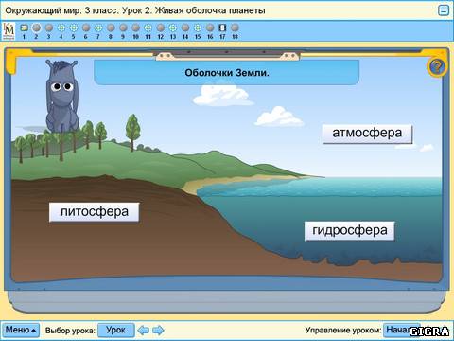Open the Урок lesson selector
This screenshot has height=341, width=454.
coord(116,331)
